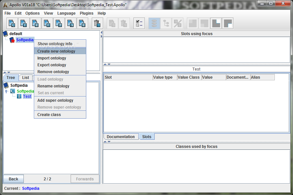Click the S/I slash toolbar icon

pyautogui.click(x=178, y=23)
